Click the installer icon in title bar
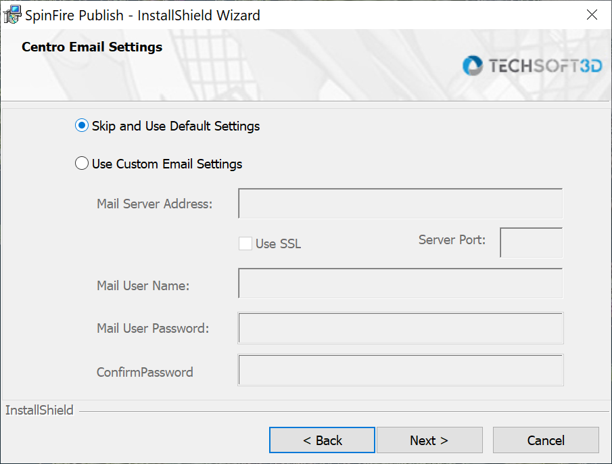 coord(12,14)
